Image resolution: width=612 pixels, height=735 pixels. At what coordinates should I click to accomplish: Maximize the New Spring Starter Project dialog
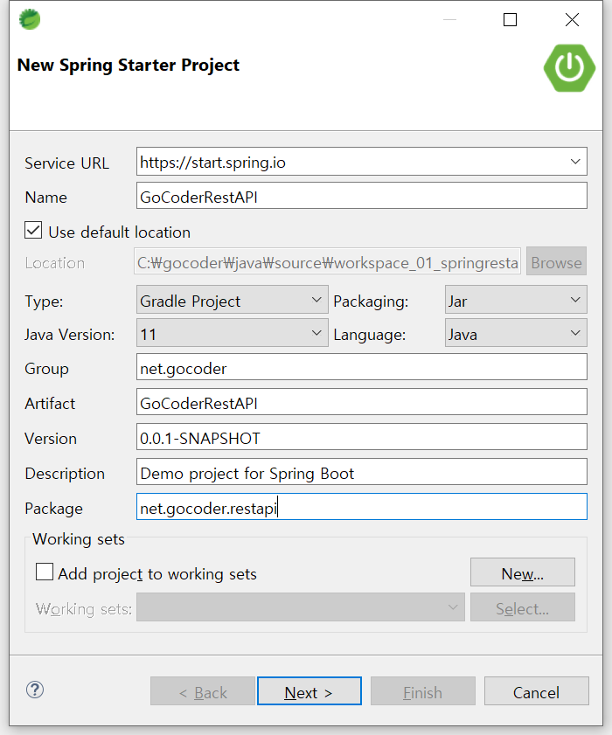(510, 20)
